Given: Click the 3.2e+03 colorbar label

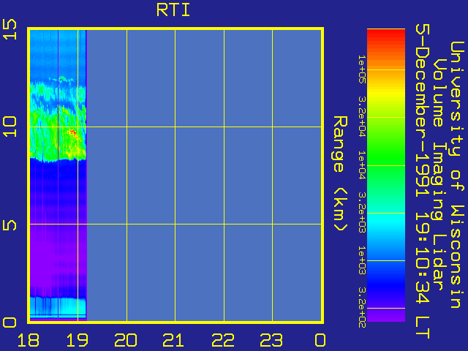Looking at the screenshot, I should (x=362, y=212).
